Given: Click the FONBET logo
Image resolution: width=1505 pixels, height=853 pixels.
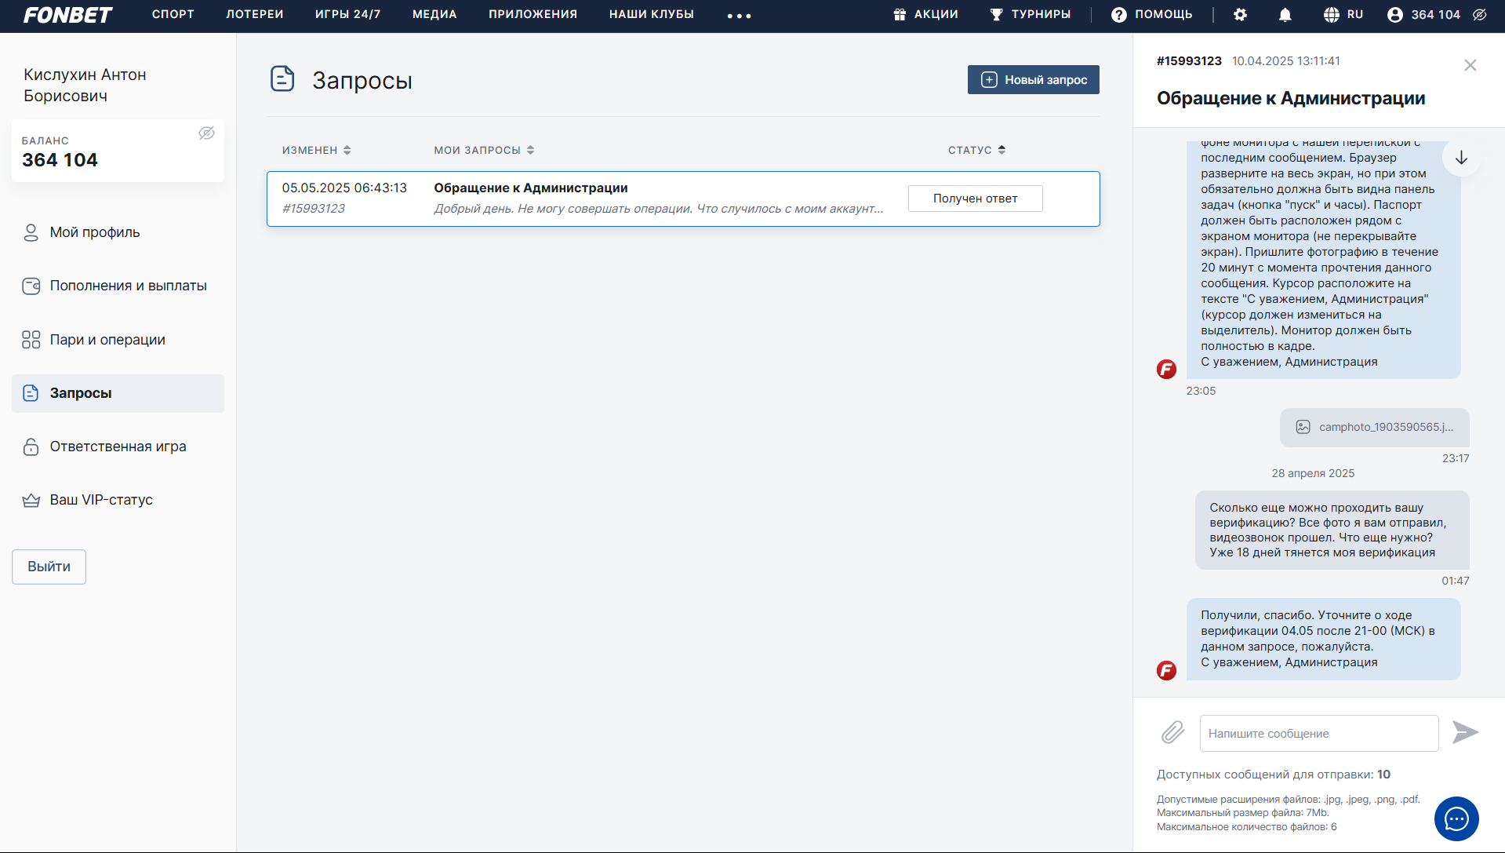Looking at the screenshot, I should pos(67,15).
